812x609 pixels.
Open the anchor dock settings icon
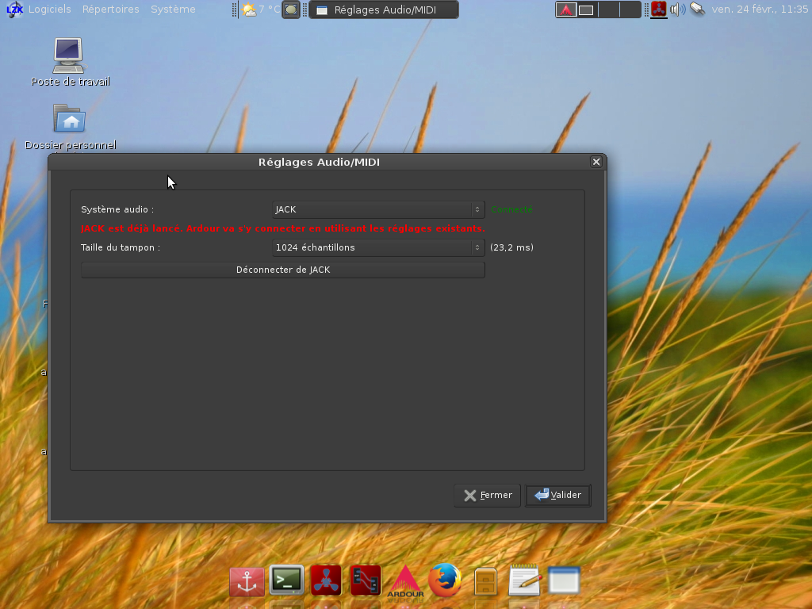(247, 581)
